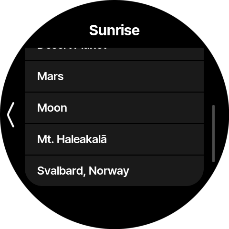Image resolution: width=229 pixels, height=229 pixels.
Task: Select Mt. Haleakalā sunrise location
Action: click(114, 139)
